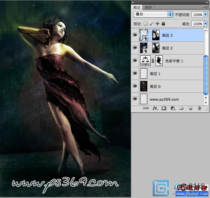The width and height of the screenshot is (210, 198).
Task: Create a new layer group
Action: tap(181, 108)
